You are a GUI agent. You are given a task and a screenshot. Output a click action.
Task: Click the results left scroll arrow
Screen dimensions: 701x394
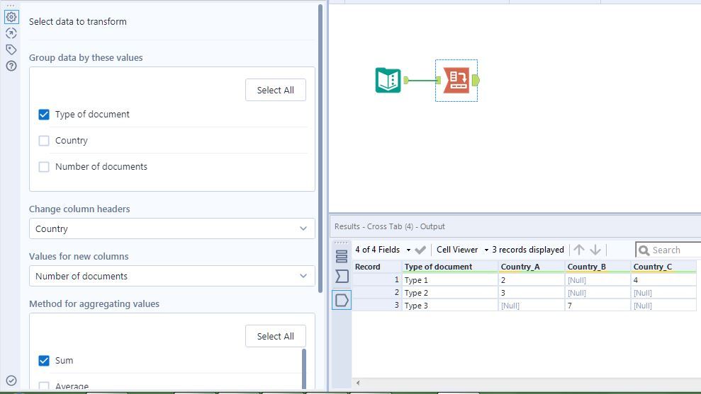tap(358, 383)
